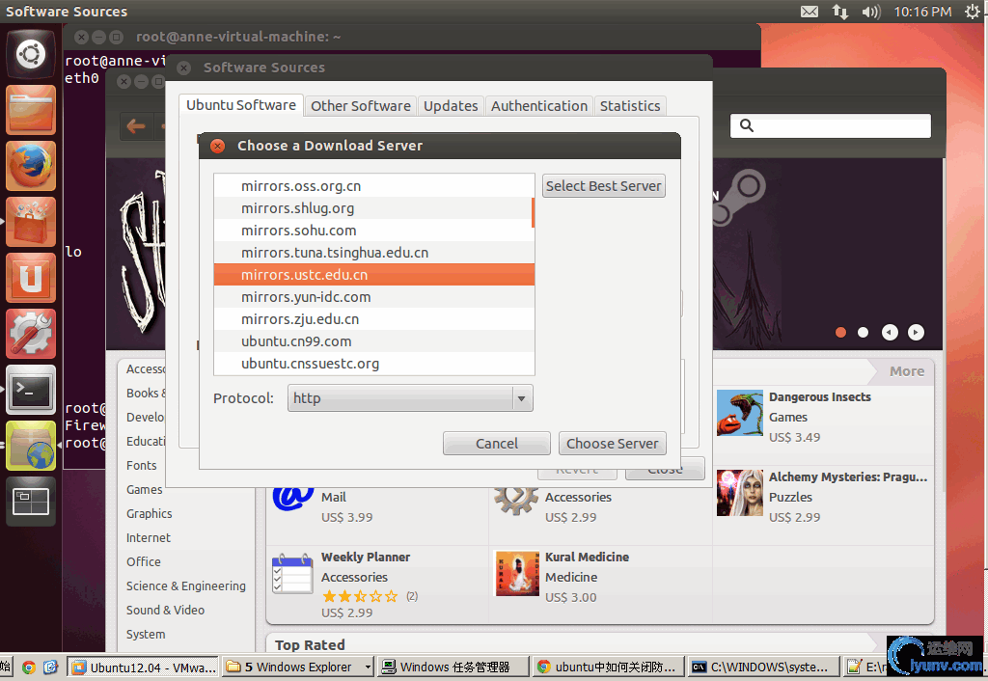Switch to the Statistics tab
The width and height of the screenshot is (988, 681).
630,106
